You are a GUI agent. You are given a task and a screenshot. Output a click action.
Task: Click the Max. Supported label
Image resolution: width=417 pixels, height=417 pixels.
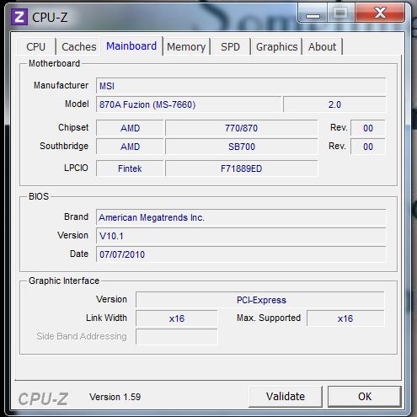(x=269, y=318)
